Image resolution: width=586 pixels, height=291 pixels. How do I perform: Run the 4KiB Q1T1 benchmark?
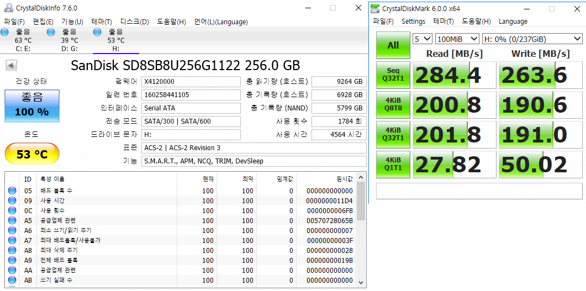click(393, 165)
